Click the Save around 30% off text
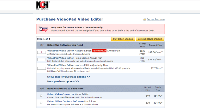This screenshot has height=108, width=200. coord(103,31)
